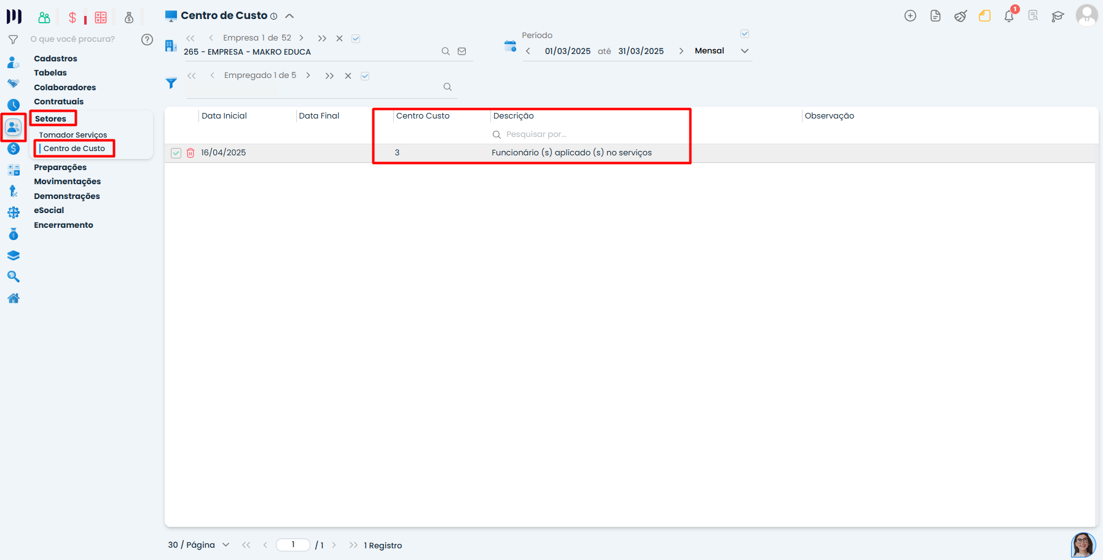Sort by the Centro Custo column header
1103x560 pixels.
coord(423,116)
